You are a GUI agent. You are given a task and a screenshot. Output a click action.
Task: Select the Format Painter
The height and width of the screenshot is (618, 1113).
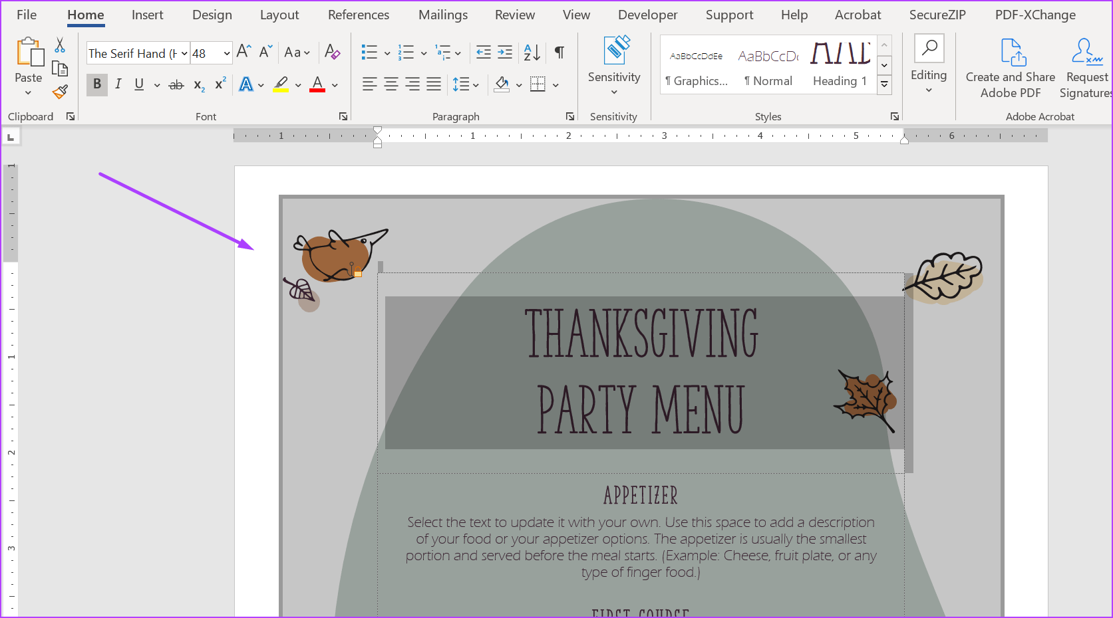[x=59, y=92]
